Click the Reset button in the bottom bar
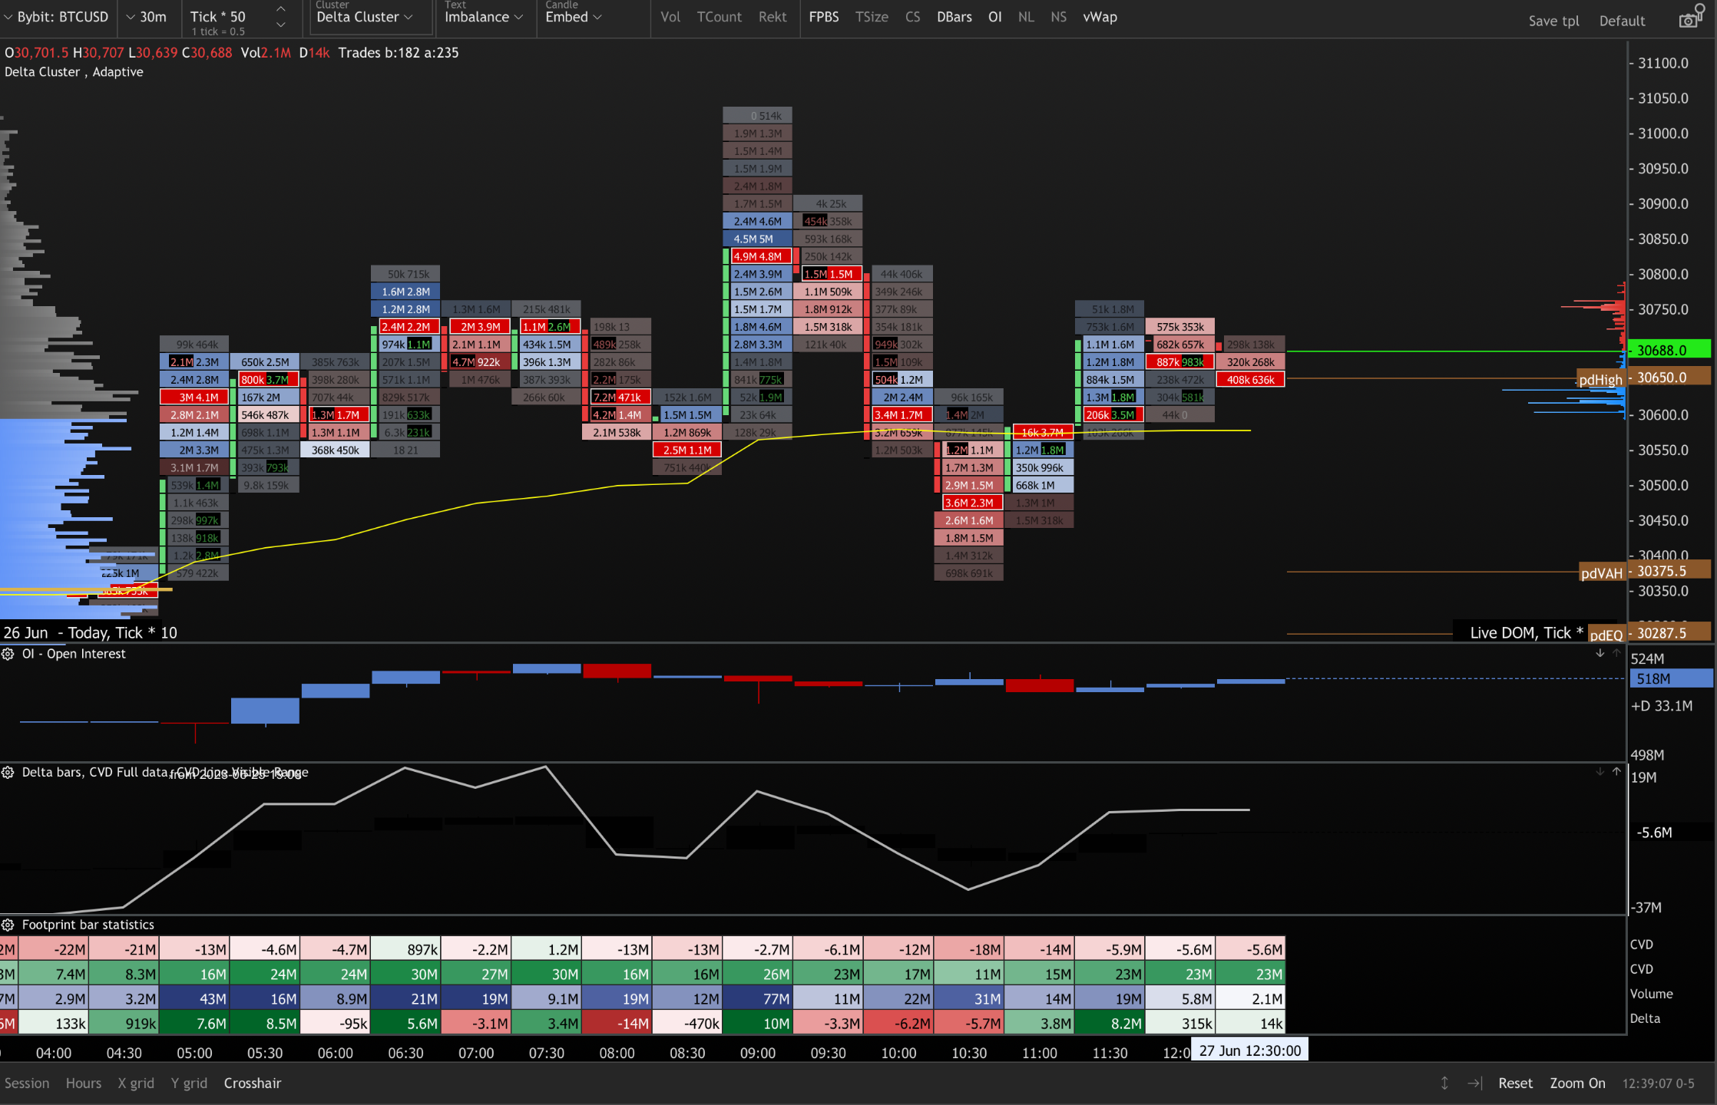The width and height of the screenshot is (1717, 1105). coord(1515,1083)
